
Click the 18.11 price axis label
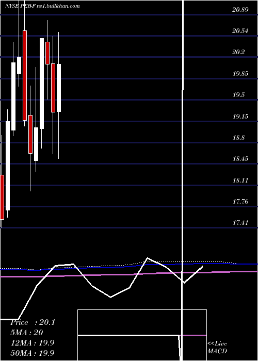240,180
